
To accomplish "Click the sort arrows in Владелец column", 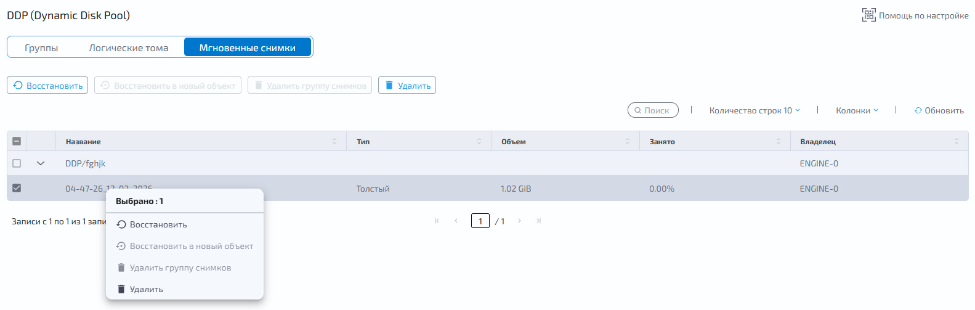I will [x=957, y=141].
